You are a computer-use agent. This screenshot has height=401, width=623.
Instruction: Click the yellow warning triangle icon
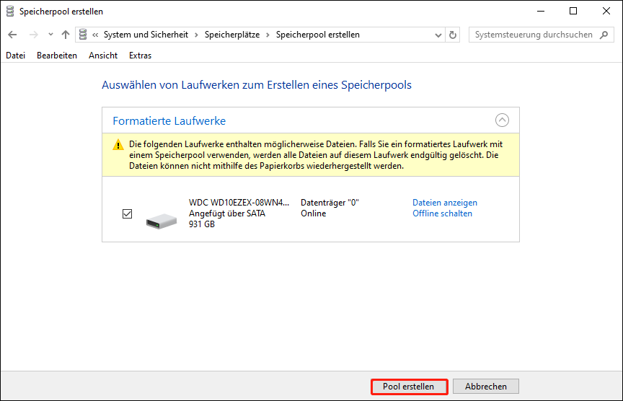coord(118,145)
